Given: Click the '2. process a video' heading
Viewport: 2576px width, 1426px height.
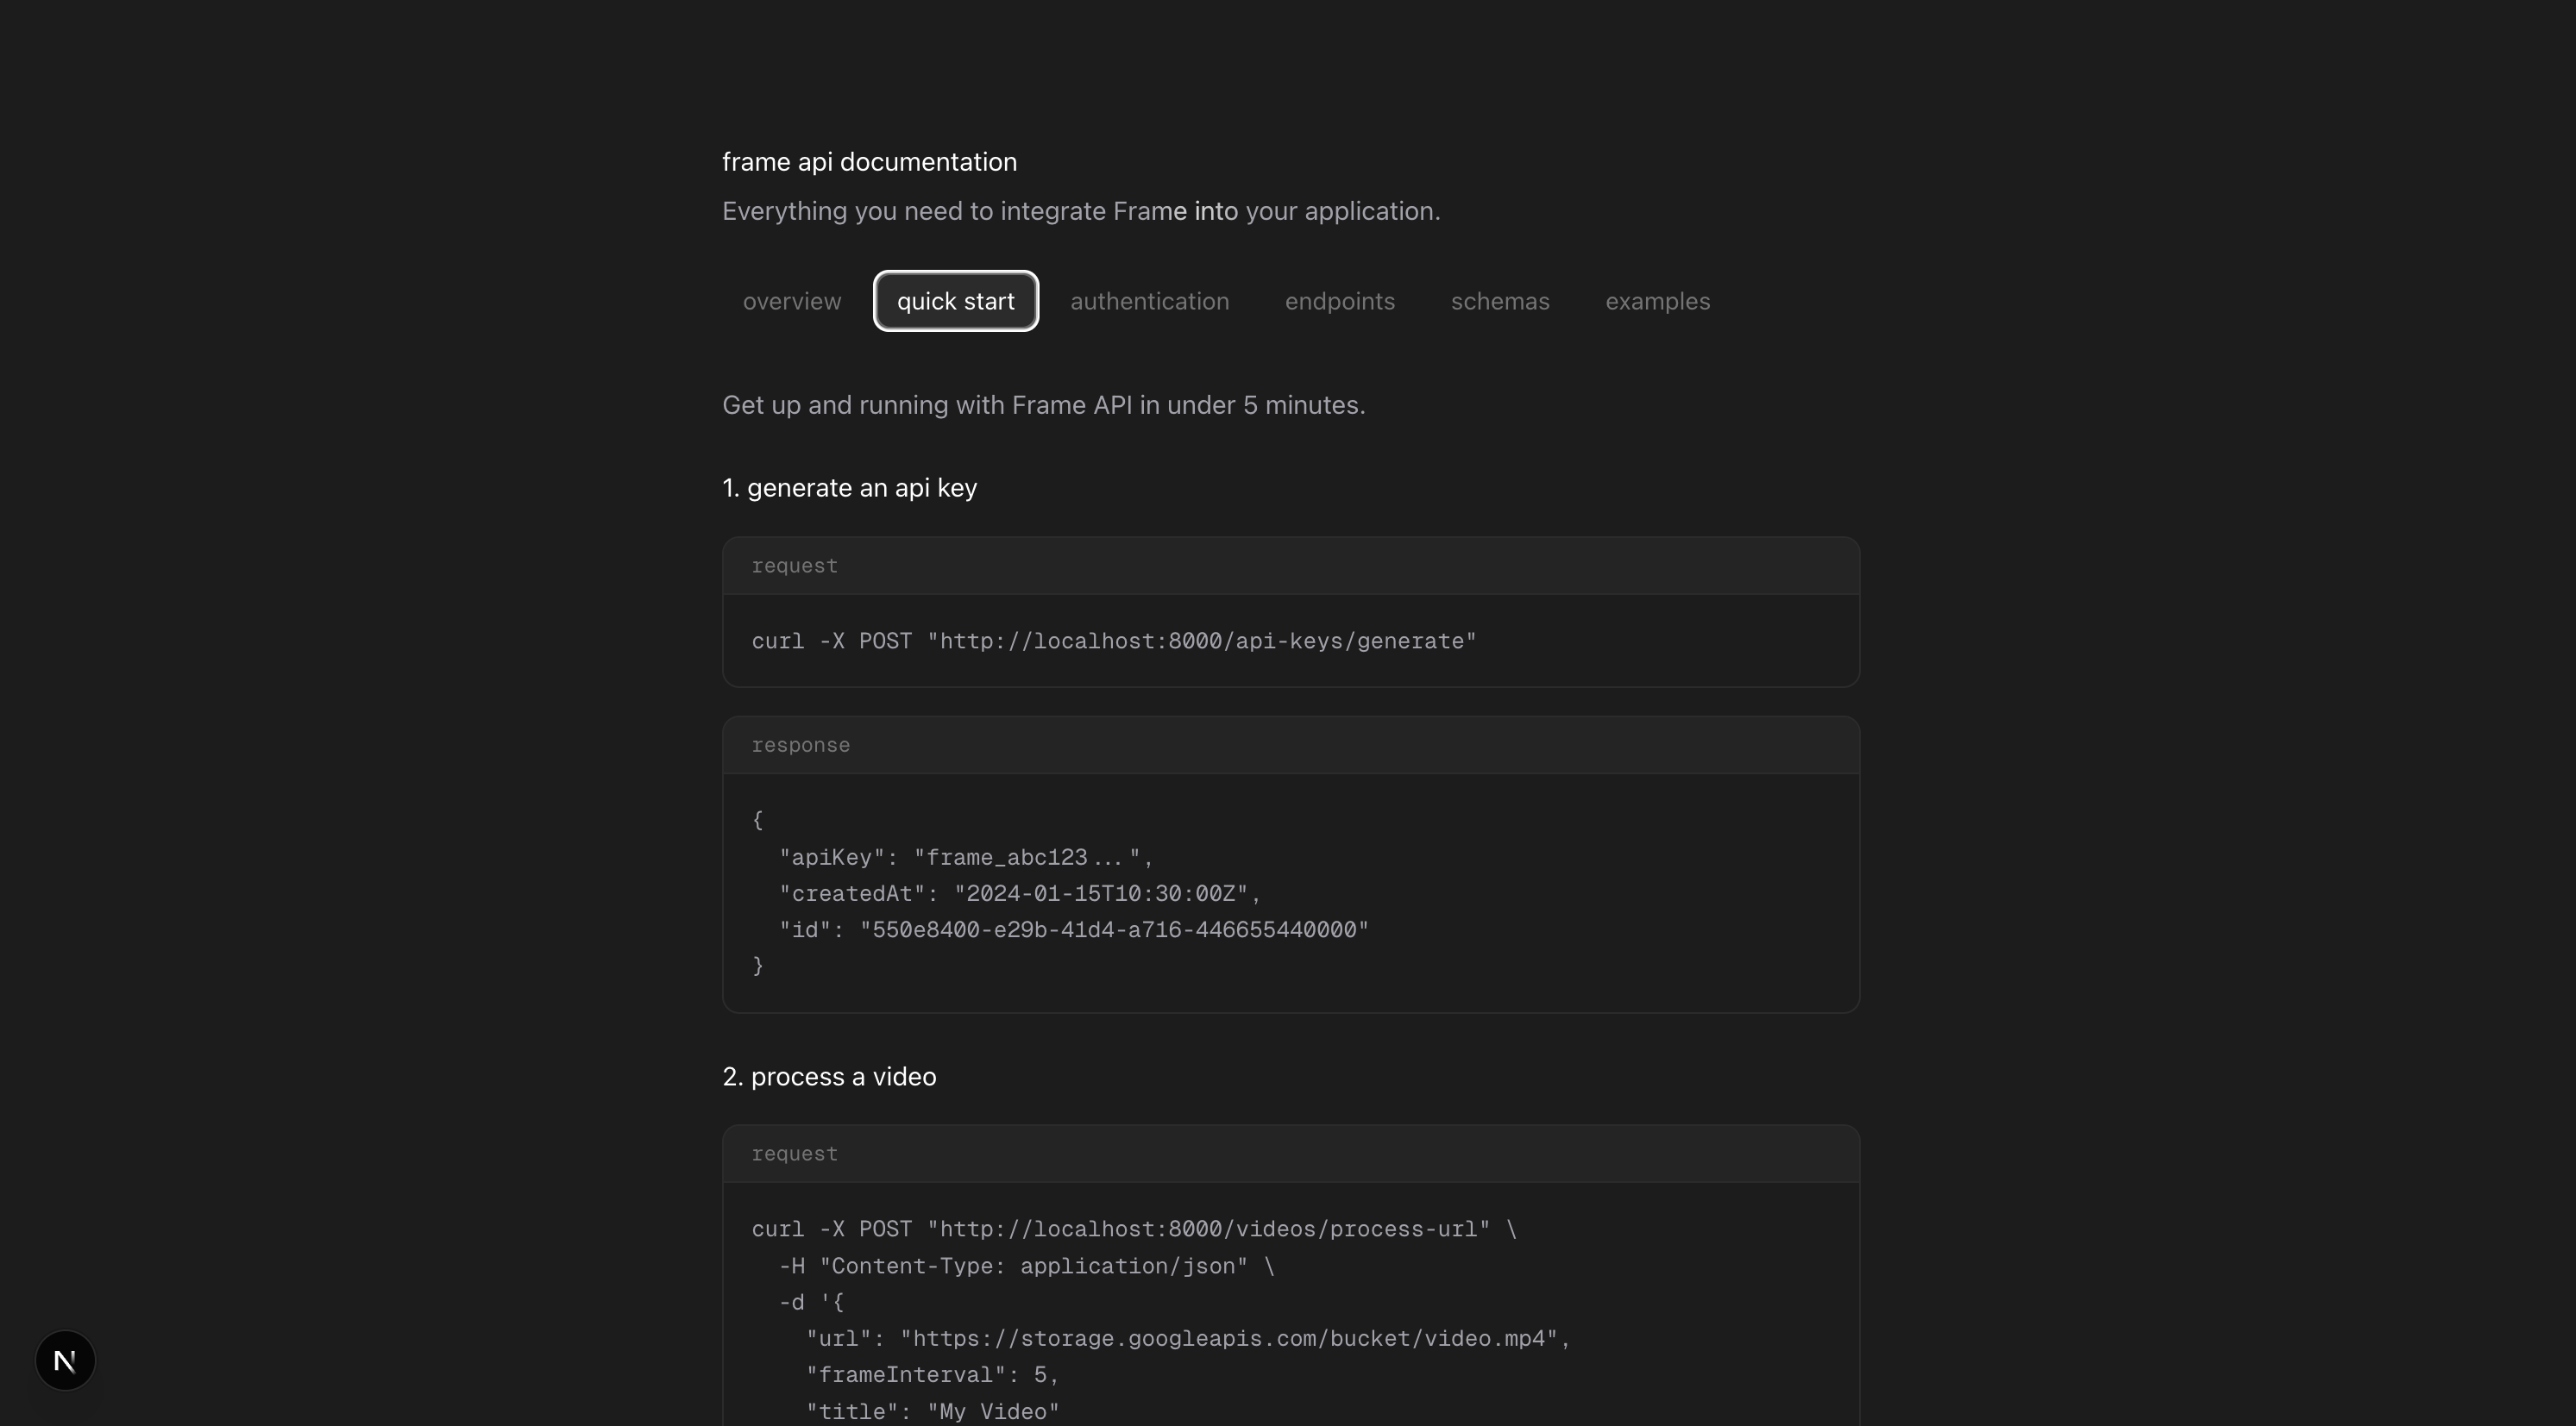Looking at the screenshot, I should (829, 1076).
